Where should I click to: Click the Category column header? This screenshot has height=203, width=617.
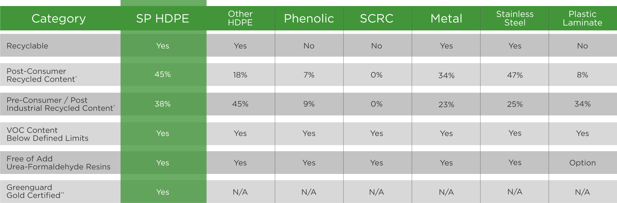point(59,19)
